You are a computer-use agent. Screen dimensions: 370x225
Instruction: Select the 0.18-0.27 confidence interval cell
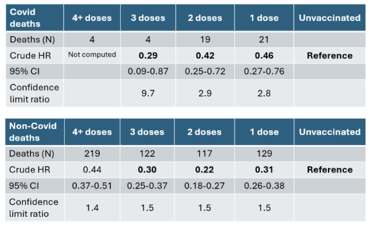204,186
